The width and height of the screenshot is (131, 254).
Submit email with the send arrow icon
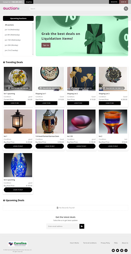[82, 226]
